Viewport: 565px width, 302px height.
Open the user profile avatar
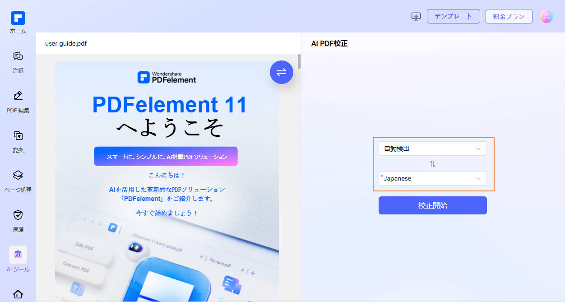pos(546,16)
